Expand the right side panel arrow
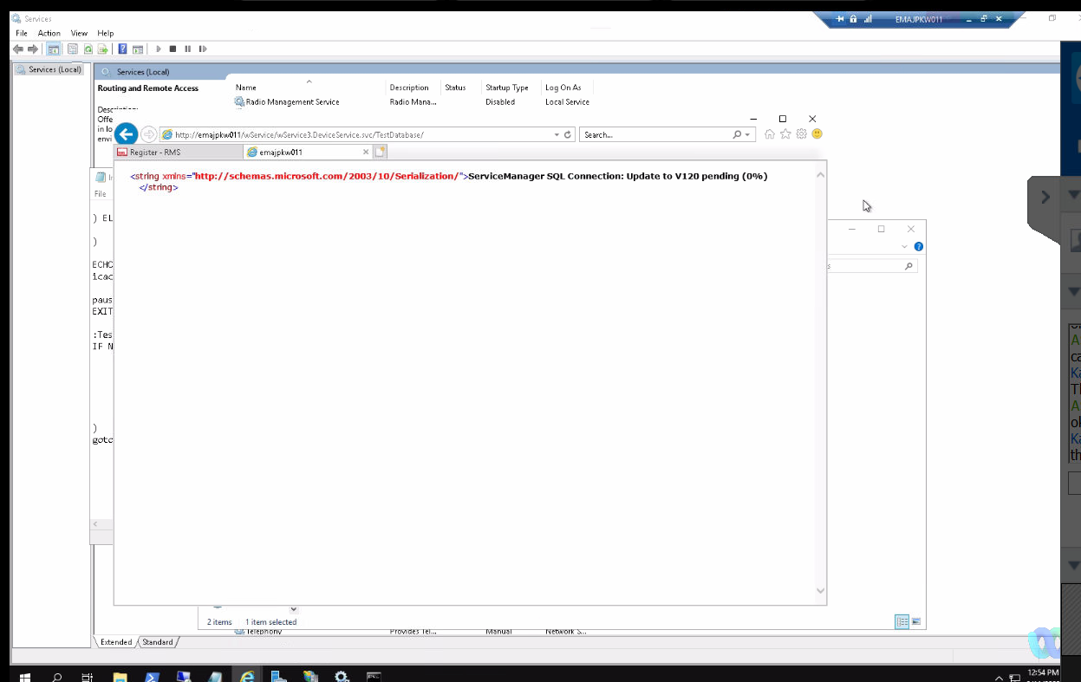1081x682 pixels. pos(1045,197)
